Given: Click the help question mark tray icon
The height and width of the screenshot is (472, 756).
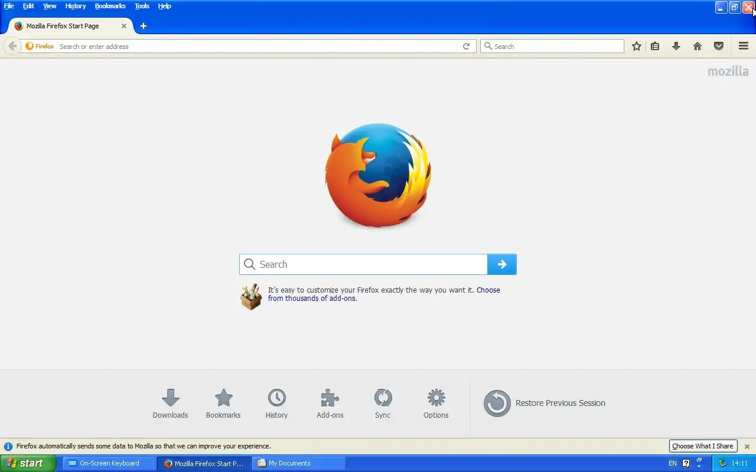Looking at the screenshot, I should click(686, 463).
